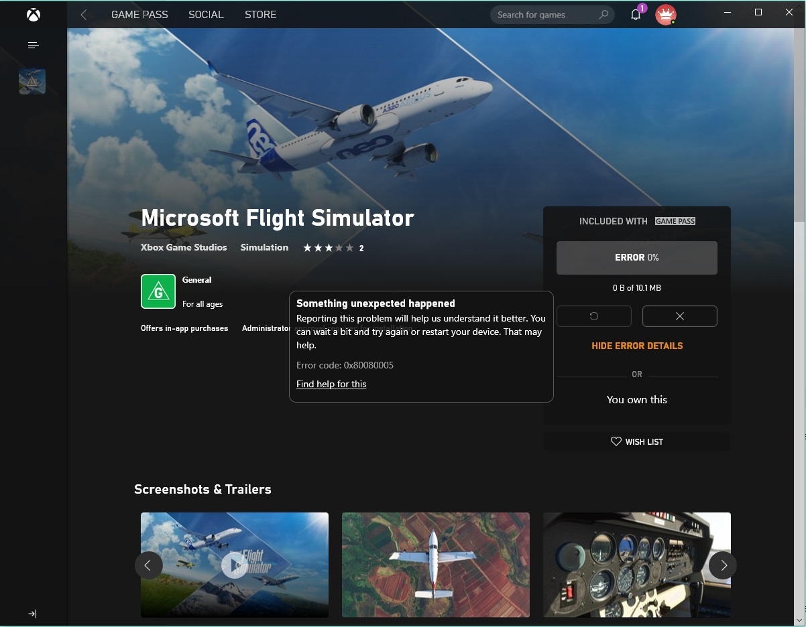
Task: Click the magnifier search icon
Action: [x=603, y=15]
